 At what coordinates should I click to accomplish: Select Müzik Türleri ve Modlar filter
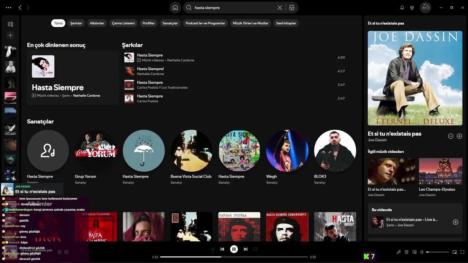[250, 23]
